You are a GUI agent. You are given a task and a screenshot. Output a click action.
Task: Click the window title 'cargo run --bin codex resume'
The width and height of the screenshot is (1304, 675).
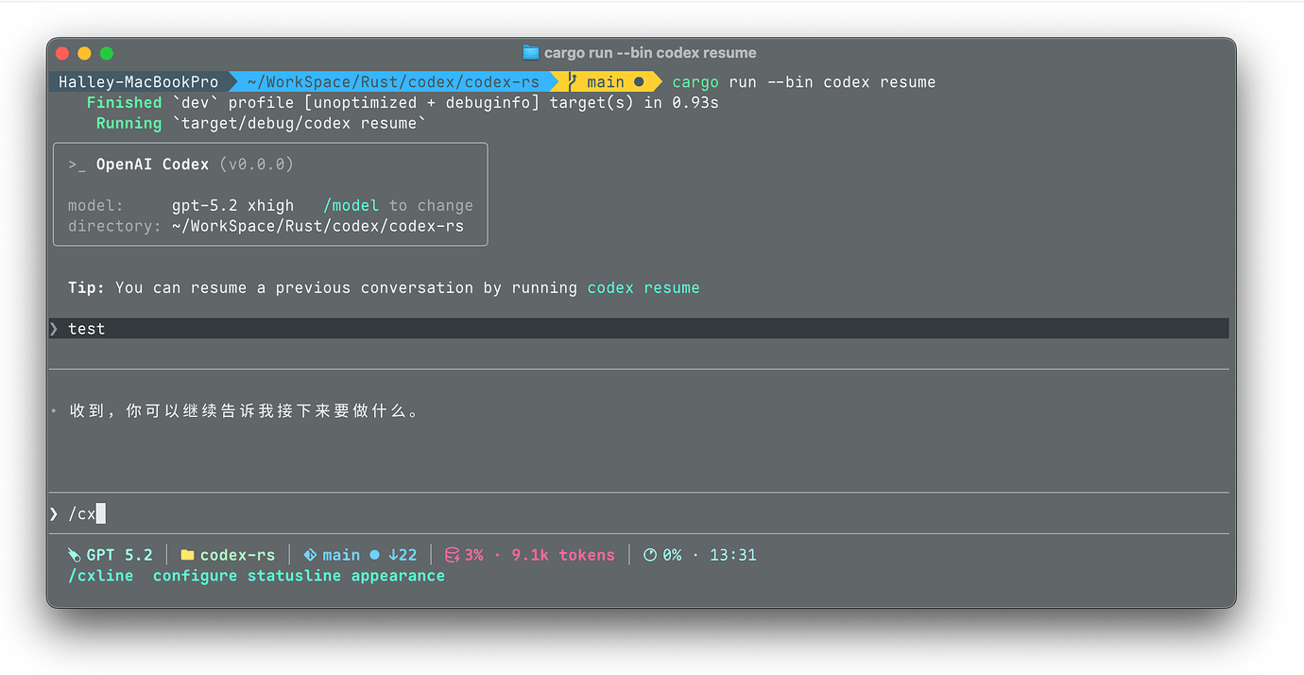pos(650,53)
